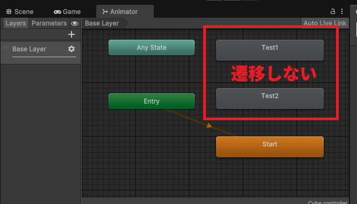
Task: Click the Cube controller path label
Action: click(x=327, y=202)
